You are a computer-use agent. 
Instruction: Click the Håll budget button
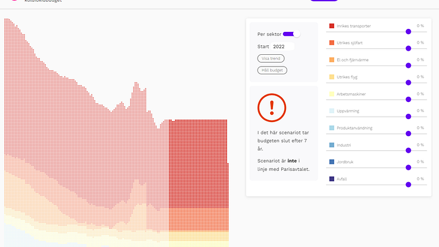click(x=272, y=70)
